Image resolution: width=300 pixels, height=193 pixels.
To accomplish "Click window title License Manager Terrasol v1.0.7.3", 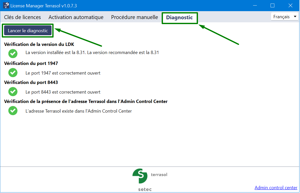I will pos(44,6).
